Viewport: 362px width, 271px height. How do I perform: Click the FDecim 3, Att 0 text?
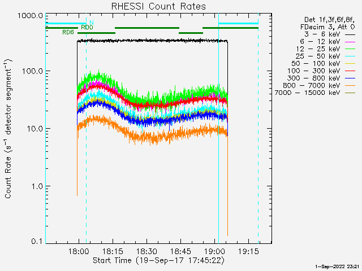(x=327, y=27)
